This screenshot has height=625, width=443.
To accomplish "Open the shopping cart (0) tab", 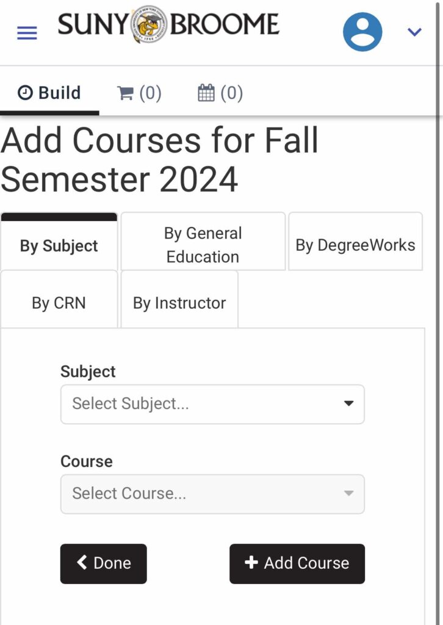I will point(139,93).
